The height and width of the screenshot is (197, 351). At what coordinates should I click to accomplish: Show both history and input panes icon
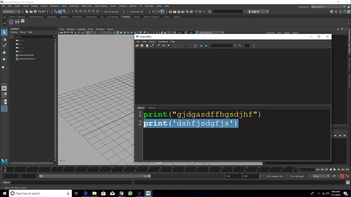point(184,45)
